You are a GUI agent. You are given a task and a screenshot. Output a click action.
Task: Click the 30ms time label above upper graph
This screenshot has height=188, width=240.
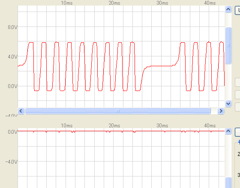point(162,3)
